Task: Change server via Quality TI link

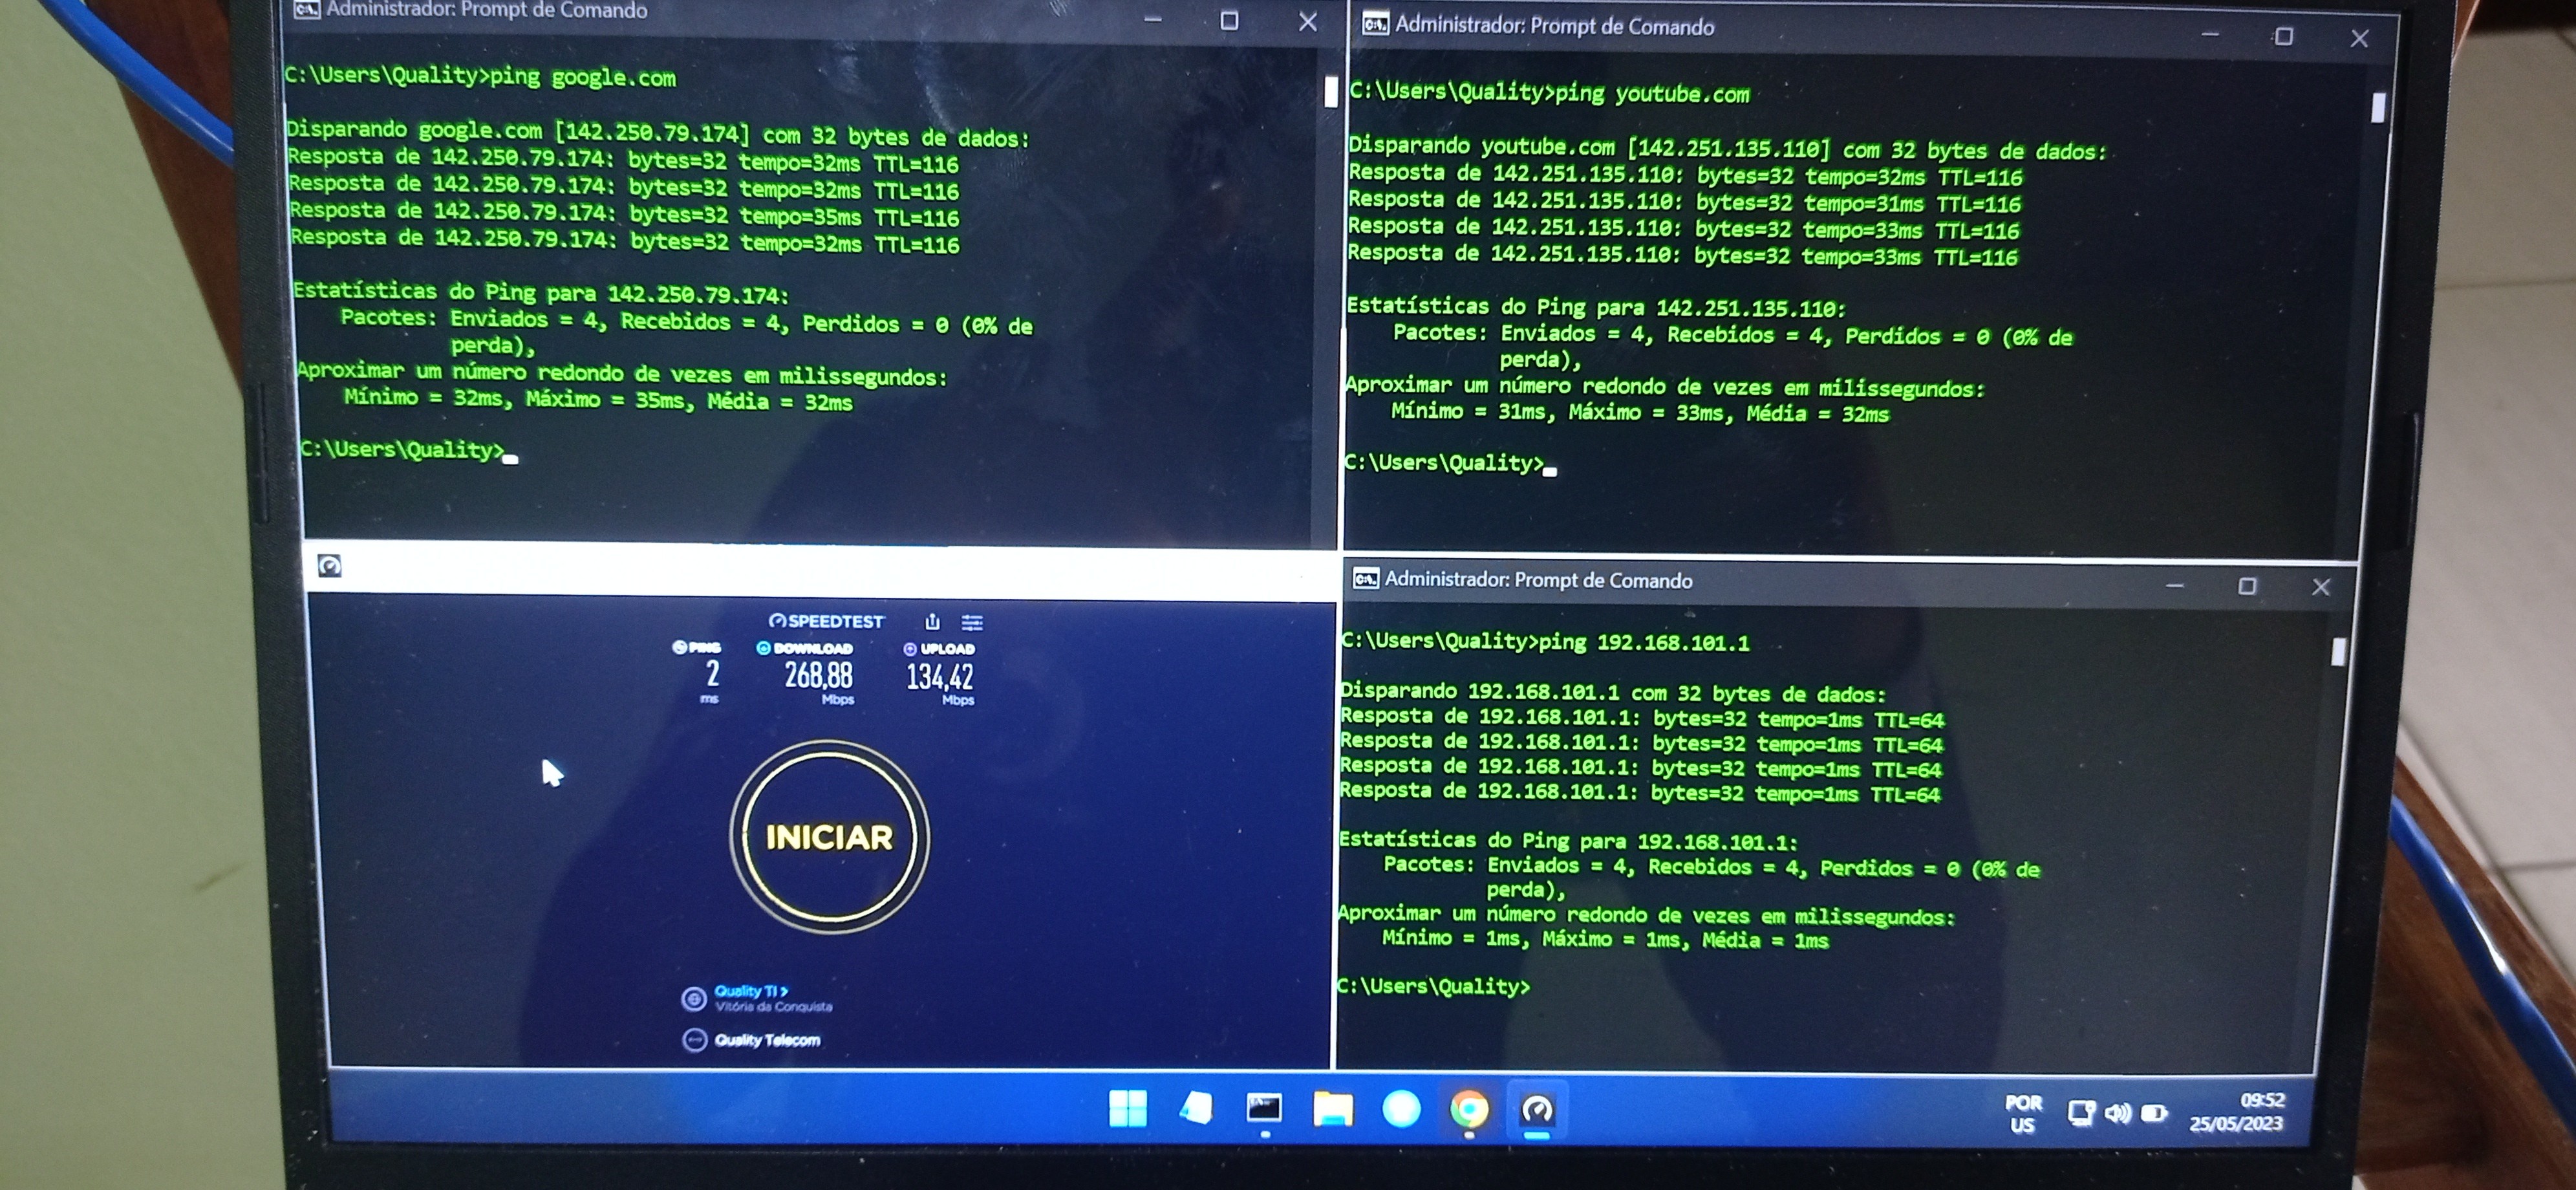Action: (x=750, y=991)
